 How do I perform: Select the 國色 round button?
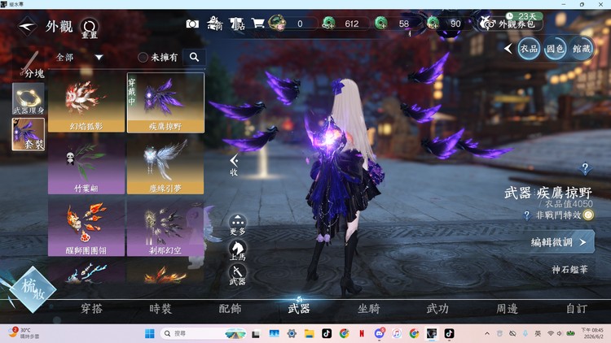555,49
